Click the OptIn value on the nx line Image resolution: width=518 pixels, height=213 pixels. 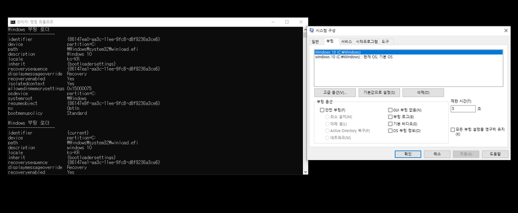coord(73,108)
